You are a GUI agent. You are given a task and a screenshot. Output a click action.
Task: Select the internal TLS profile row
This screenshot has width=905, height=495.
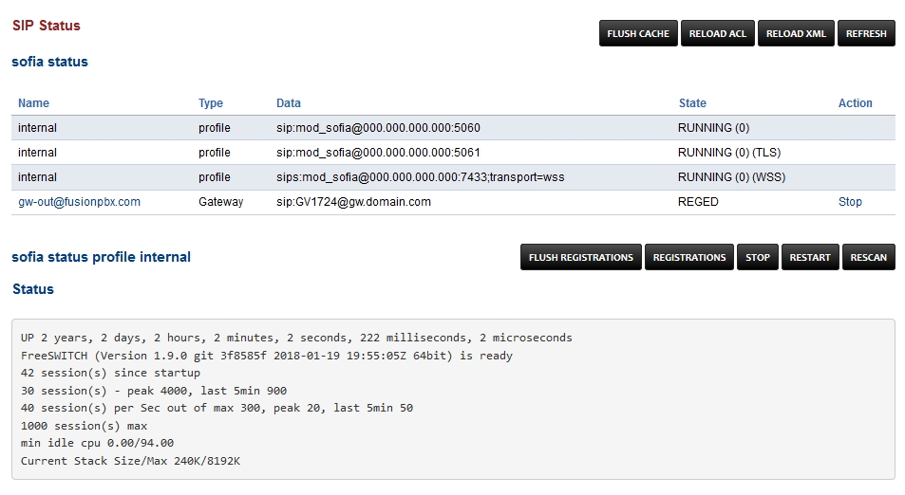[378, 153]
